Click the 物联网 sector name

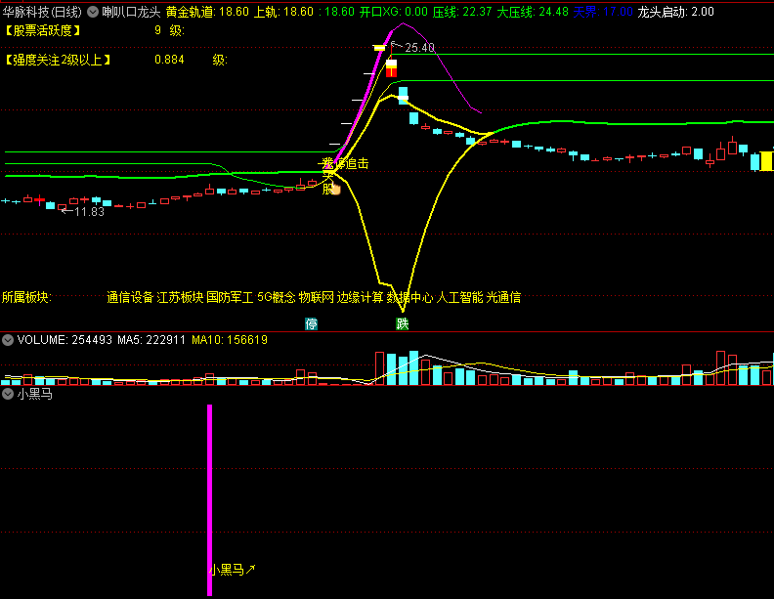[x=317, y=297]
